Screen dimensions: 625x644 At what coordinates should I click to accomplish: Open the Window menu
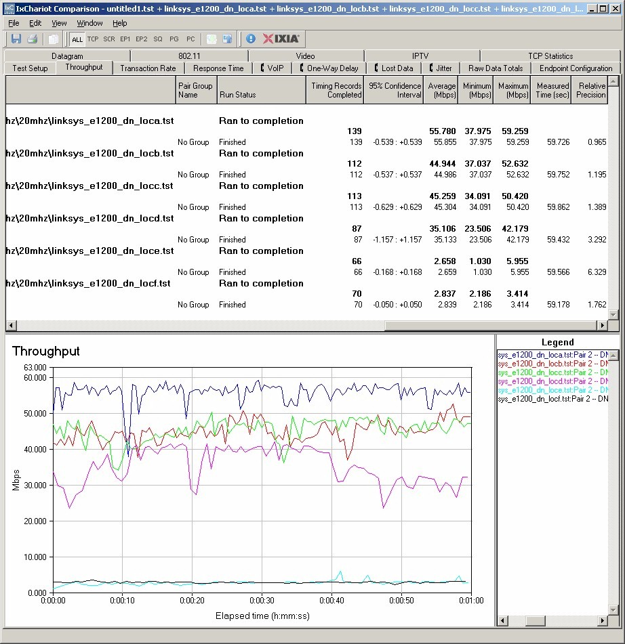(89, 23)
